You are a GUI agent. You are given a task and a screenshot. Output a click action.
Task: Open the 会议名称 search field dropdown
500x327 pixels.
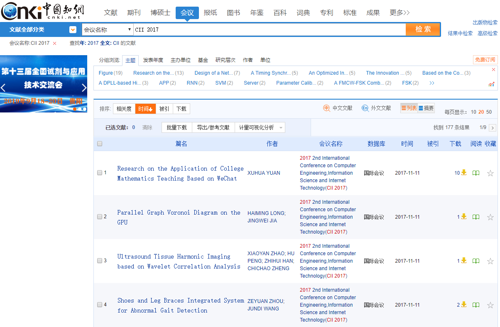[x=107, y=29]
